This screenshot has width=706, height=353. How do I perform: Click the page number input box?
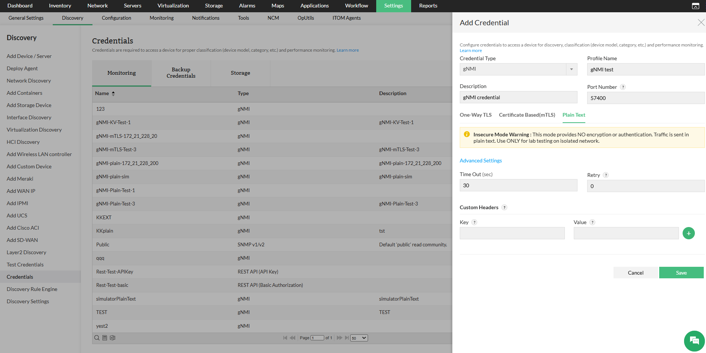pyautogui.click(x=318, y=338)
